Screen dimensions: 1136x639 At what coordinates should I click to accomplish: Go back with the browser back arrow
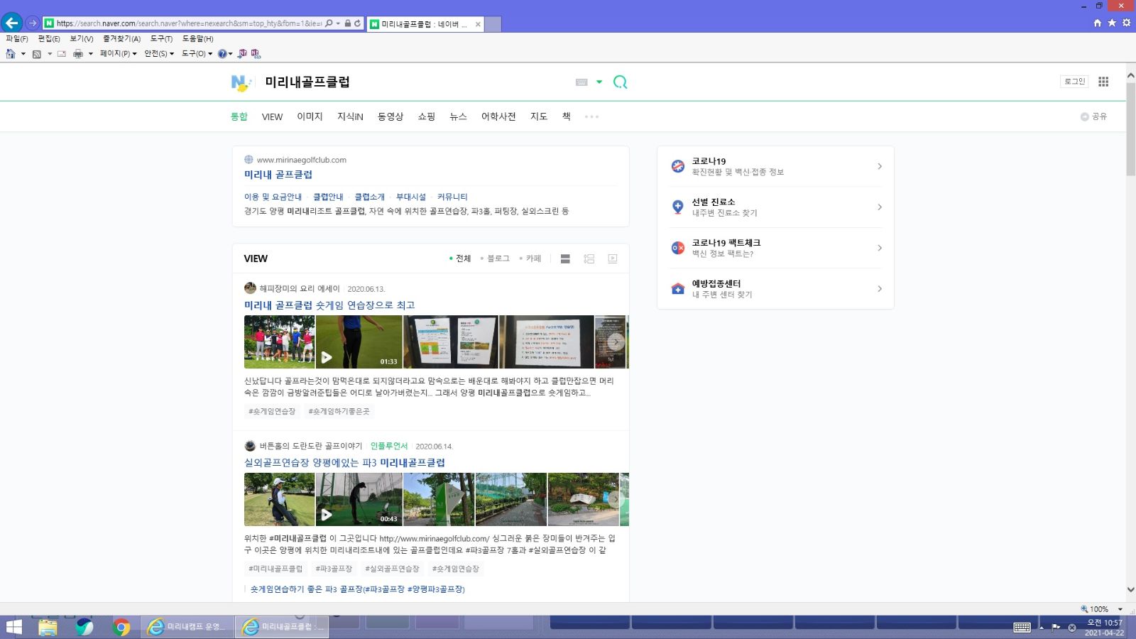coord(11,23)
